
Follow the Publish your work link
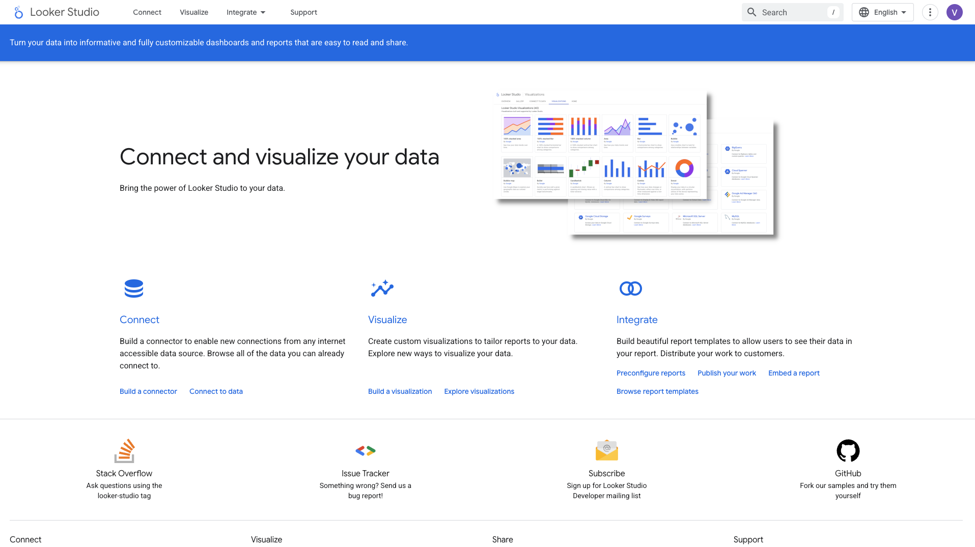[x=727, y=373]
